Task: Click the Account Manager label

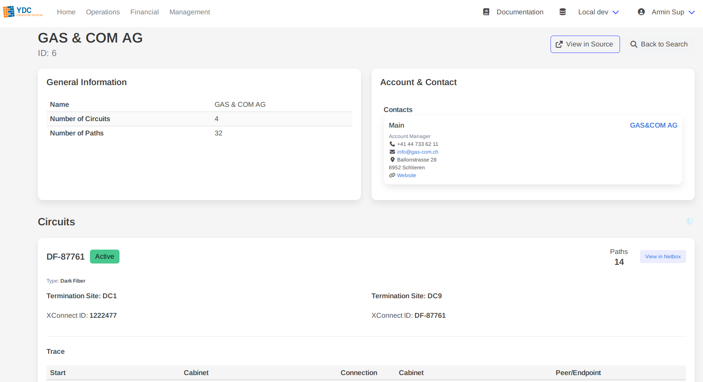Action: (410, 136)
